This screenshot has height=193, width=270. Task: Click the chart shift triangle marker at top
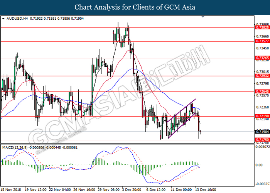click(x=203, y=17)
